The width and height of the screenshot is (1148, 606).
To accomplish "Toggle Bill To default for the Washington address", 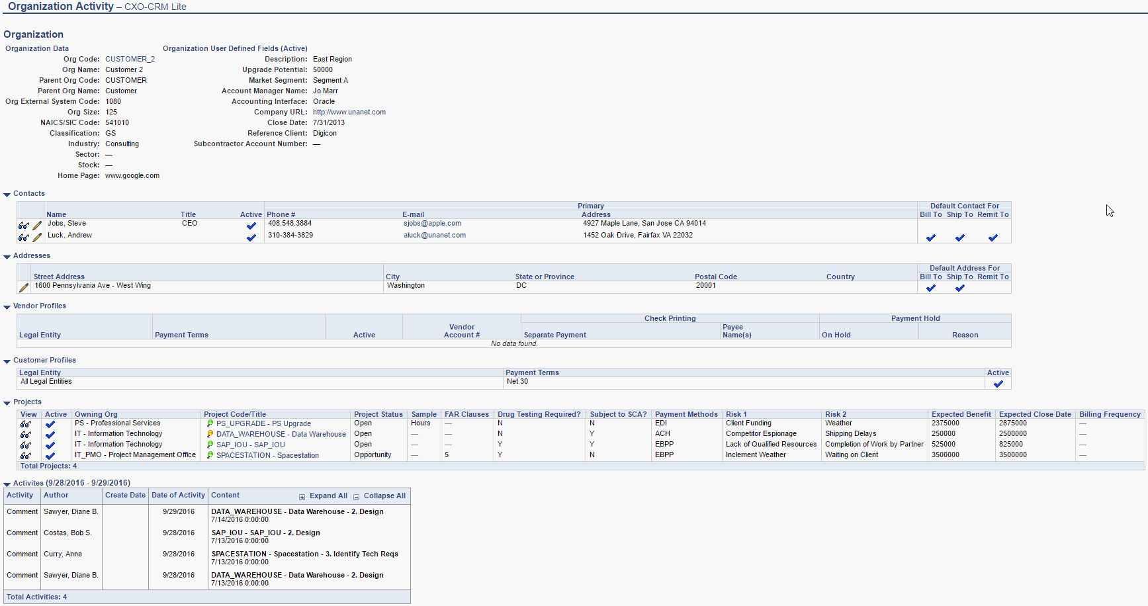I will pos(930,288).
